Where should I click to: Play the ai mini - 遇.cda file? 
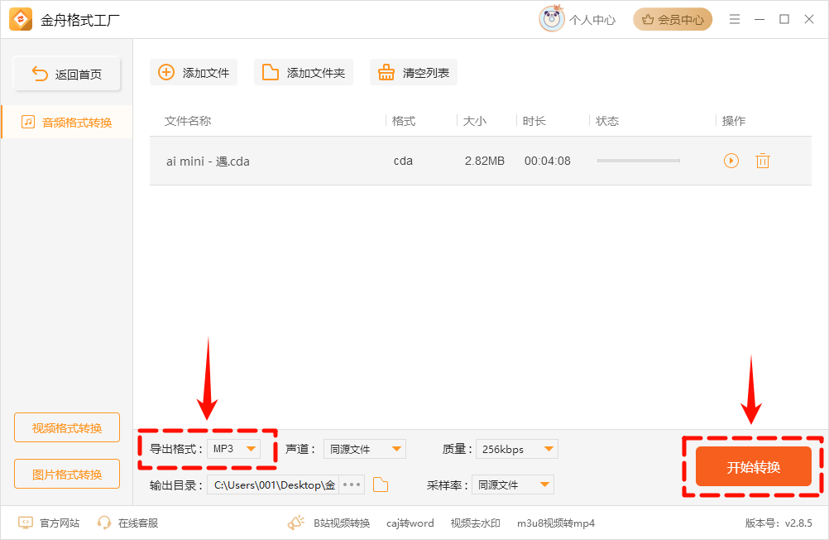[731, 161]
